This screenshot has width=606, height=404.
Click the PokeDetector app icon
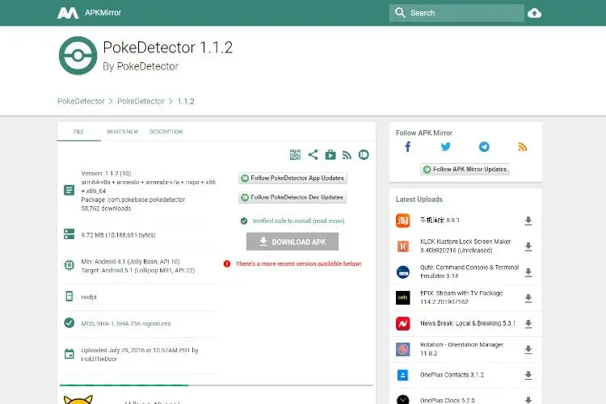(78, 56)
